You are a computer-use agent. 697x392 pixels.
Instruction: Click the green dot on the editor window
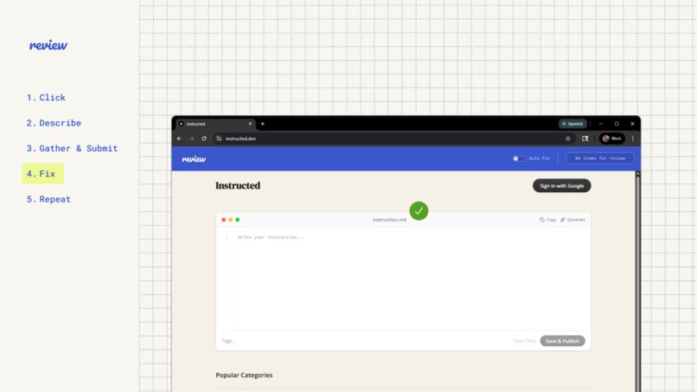237,220
